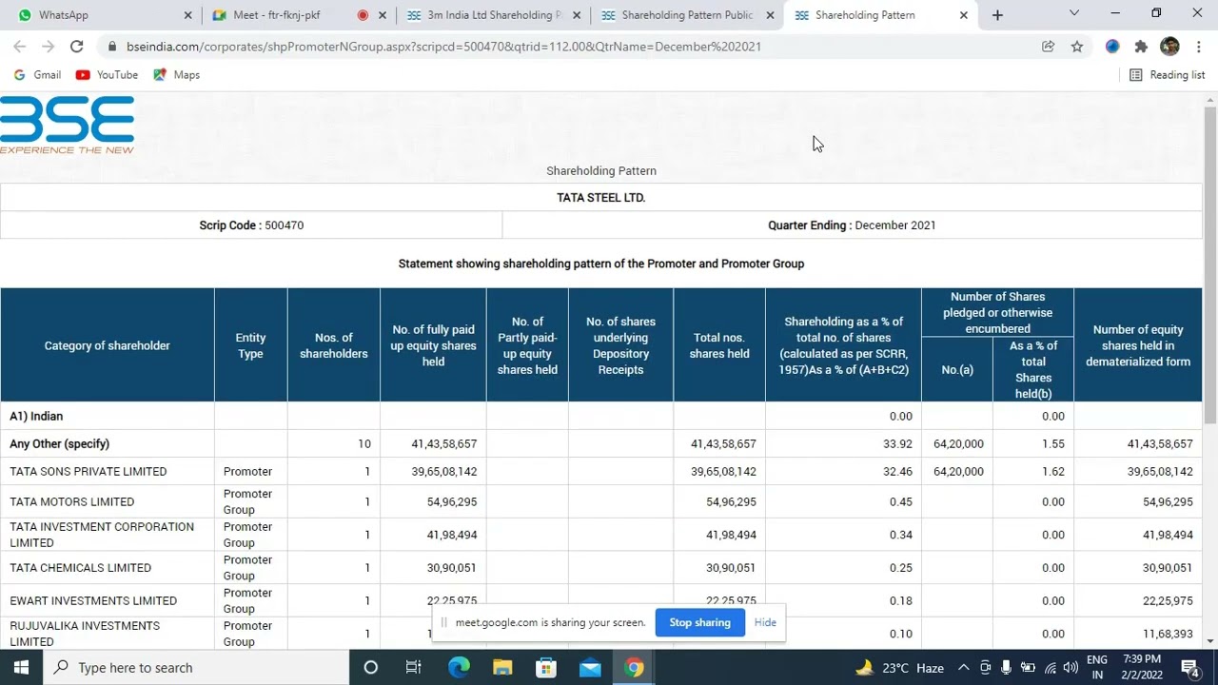1218x685 pixels.
Task: Open a new browser tab
Action: click(x=997, y=15)
